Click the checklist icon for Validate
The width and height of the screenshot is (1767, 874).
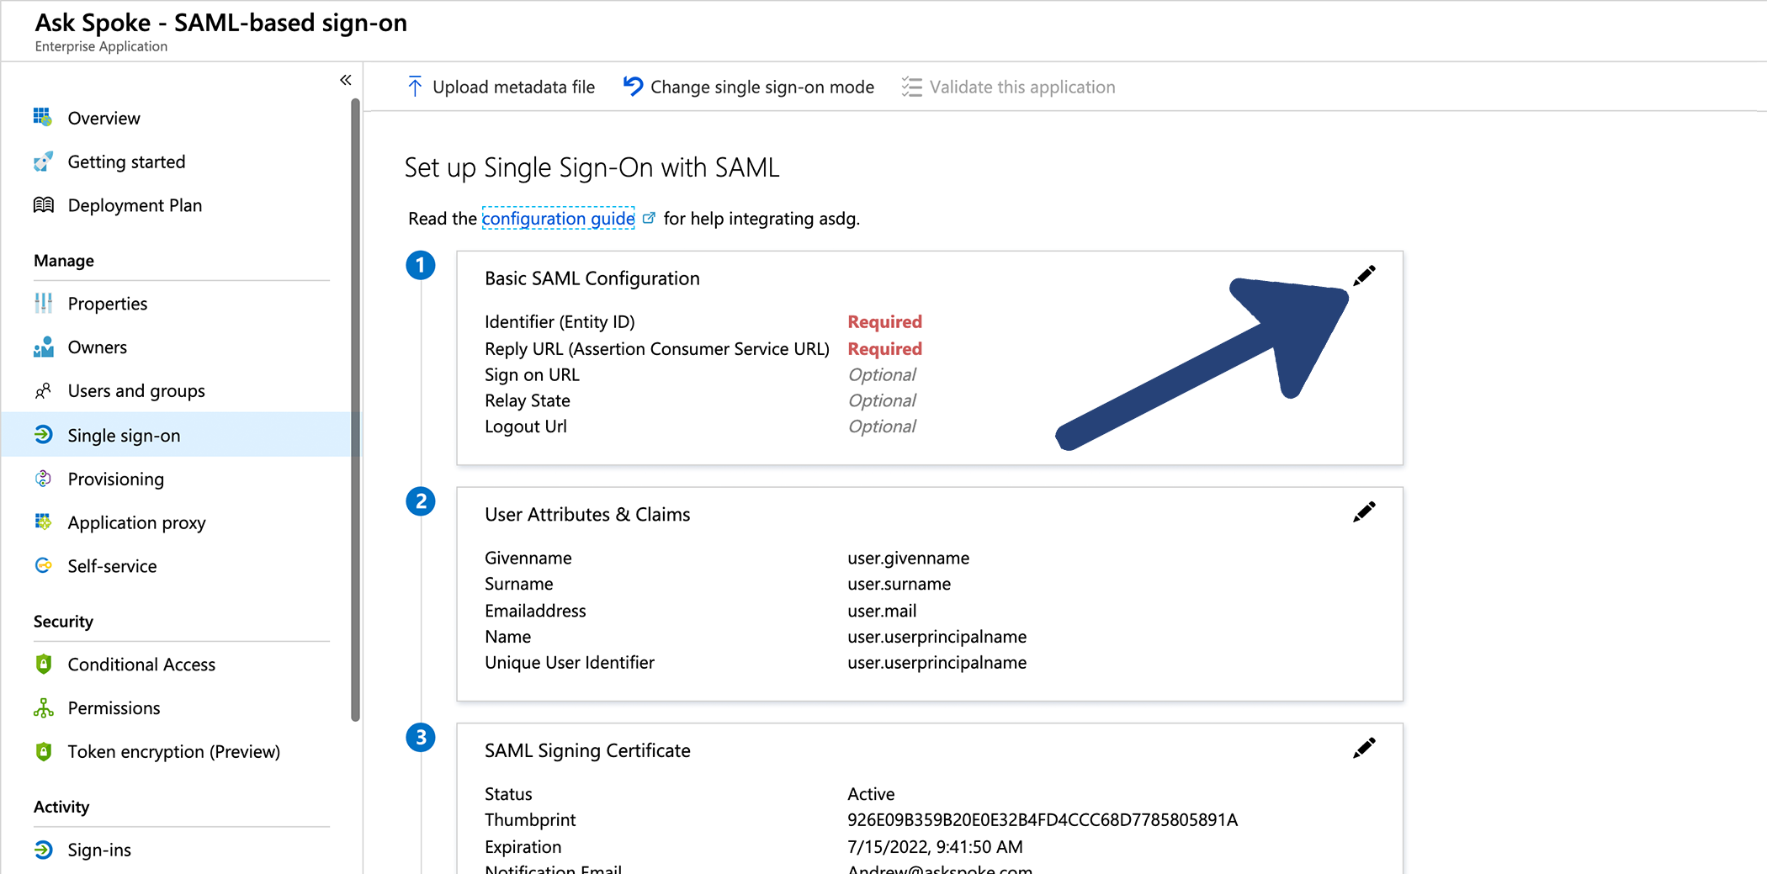pyautogui.click(x=911, y=87)
